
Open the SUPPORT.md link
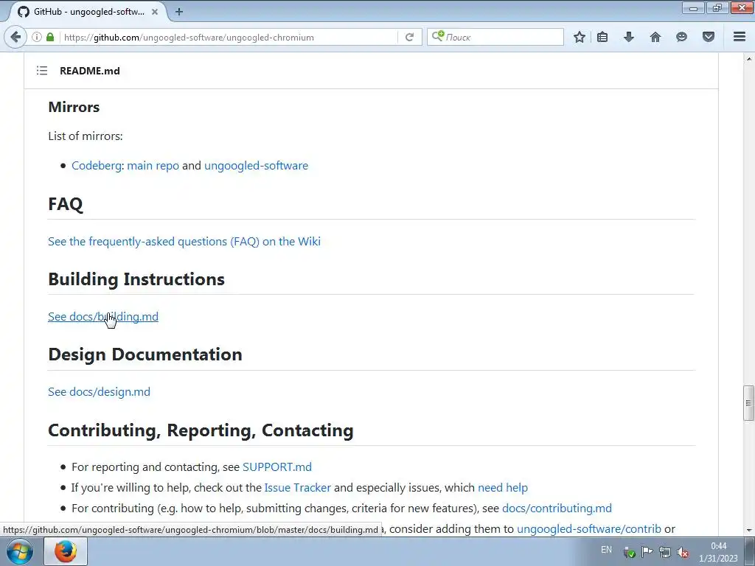tap(277, 467)
